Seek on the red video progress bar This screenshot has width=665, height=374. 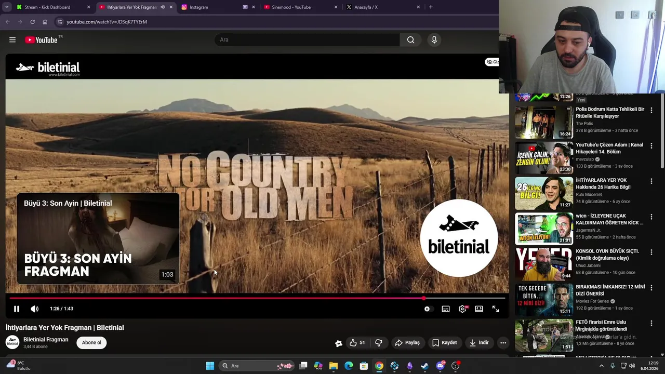257,298
